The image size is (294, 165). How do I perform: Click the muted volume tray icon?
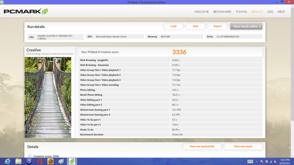click(275, 161)
